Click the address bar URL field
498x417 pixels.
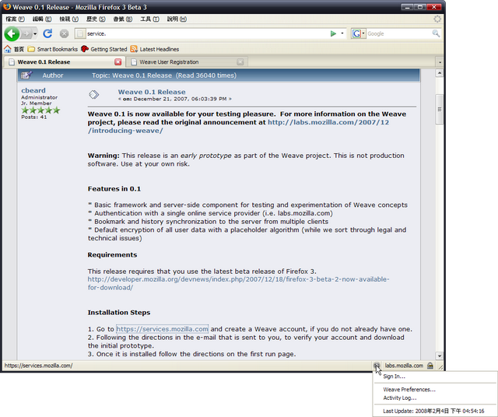pos(206,33)
